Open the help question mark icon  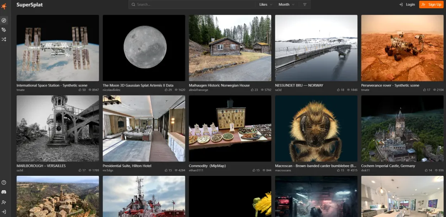[4, 182]
